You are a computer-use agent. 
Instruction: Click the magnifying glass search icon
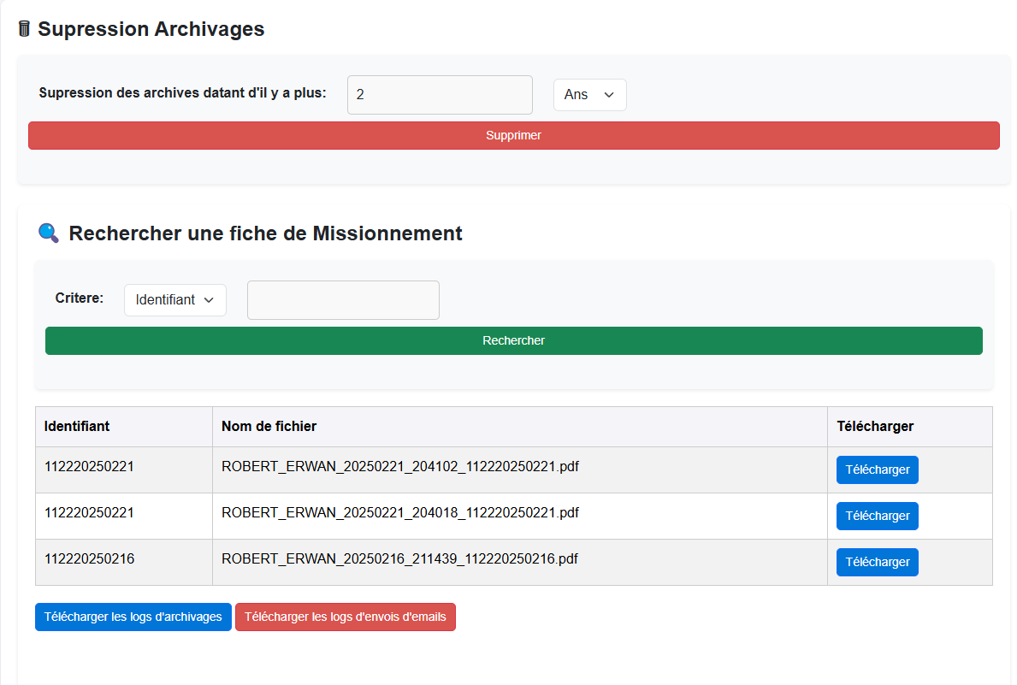(x=48, y=233)
